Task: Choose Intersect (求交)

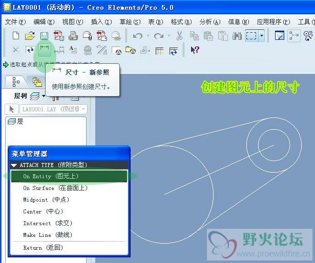Action: pos(69,223)
